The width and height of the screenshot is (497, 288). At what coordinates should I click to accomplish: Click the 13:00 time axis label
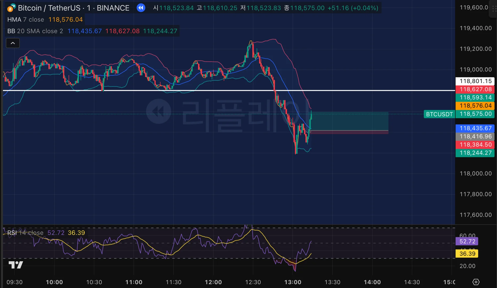[x=293, y=282]
